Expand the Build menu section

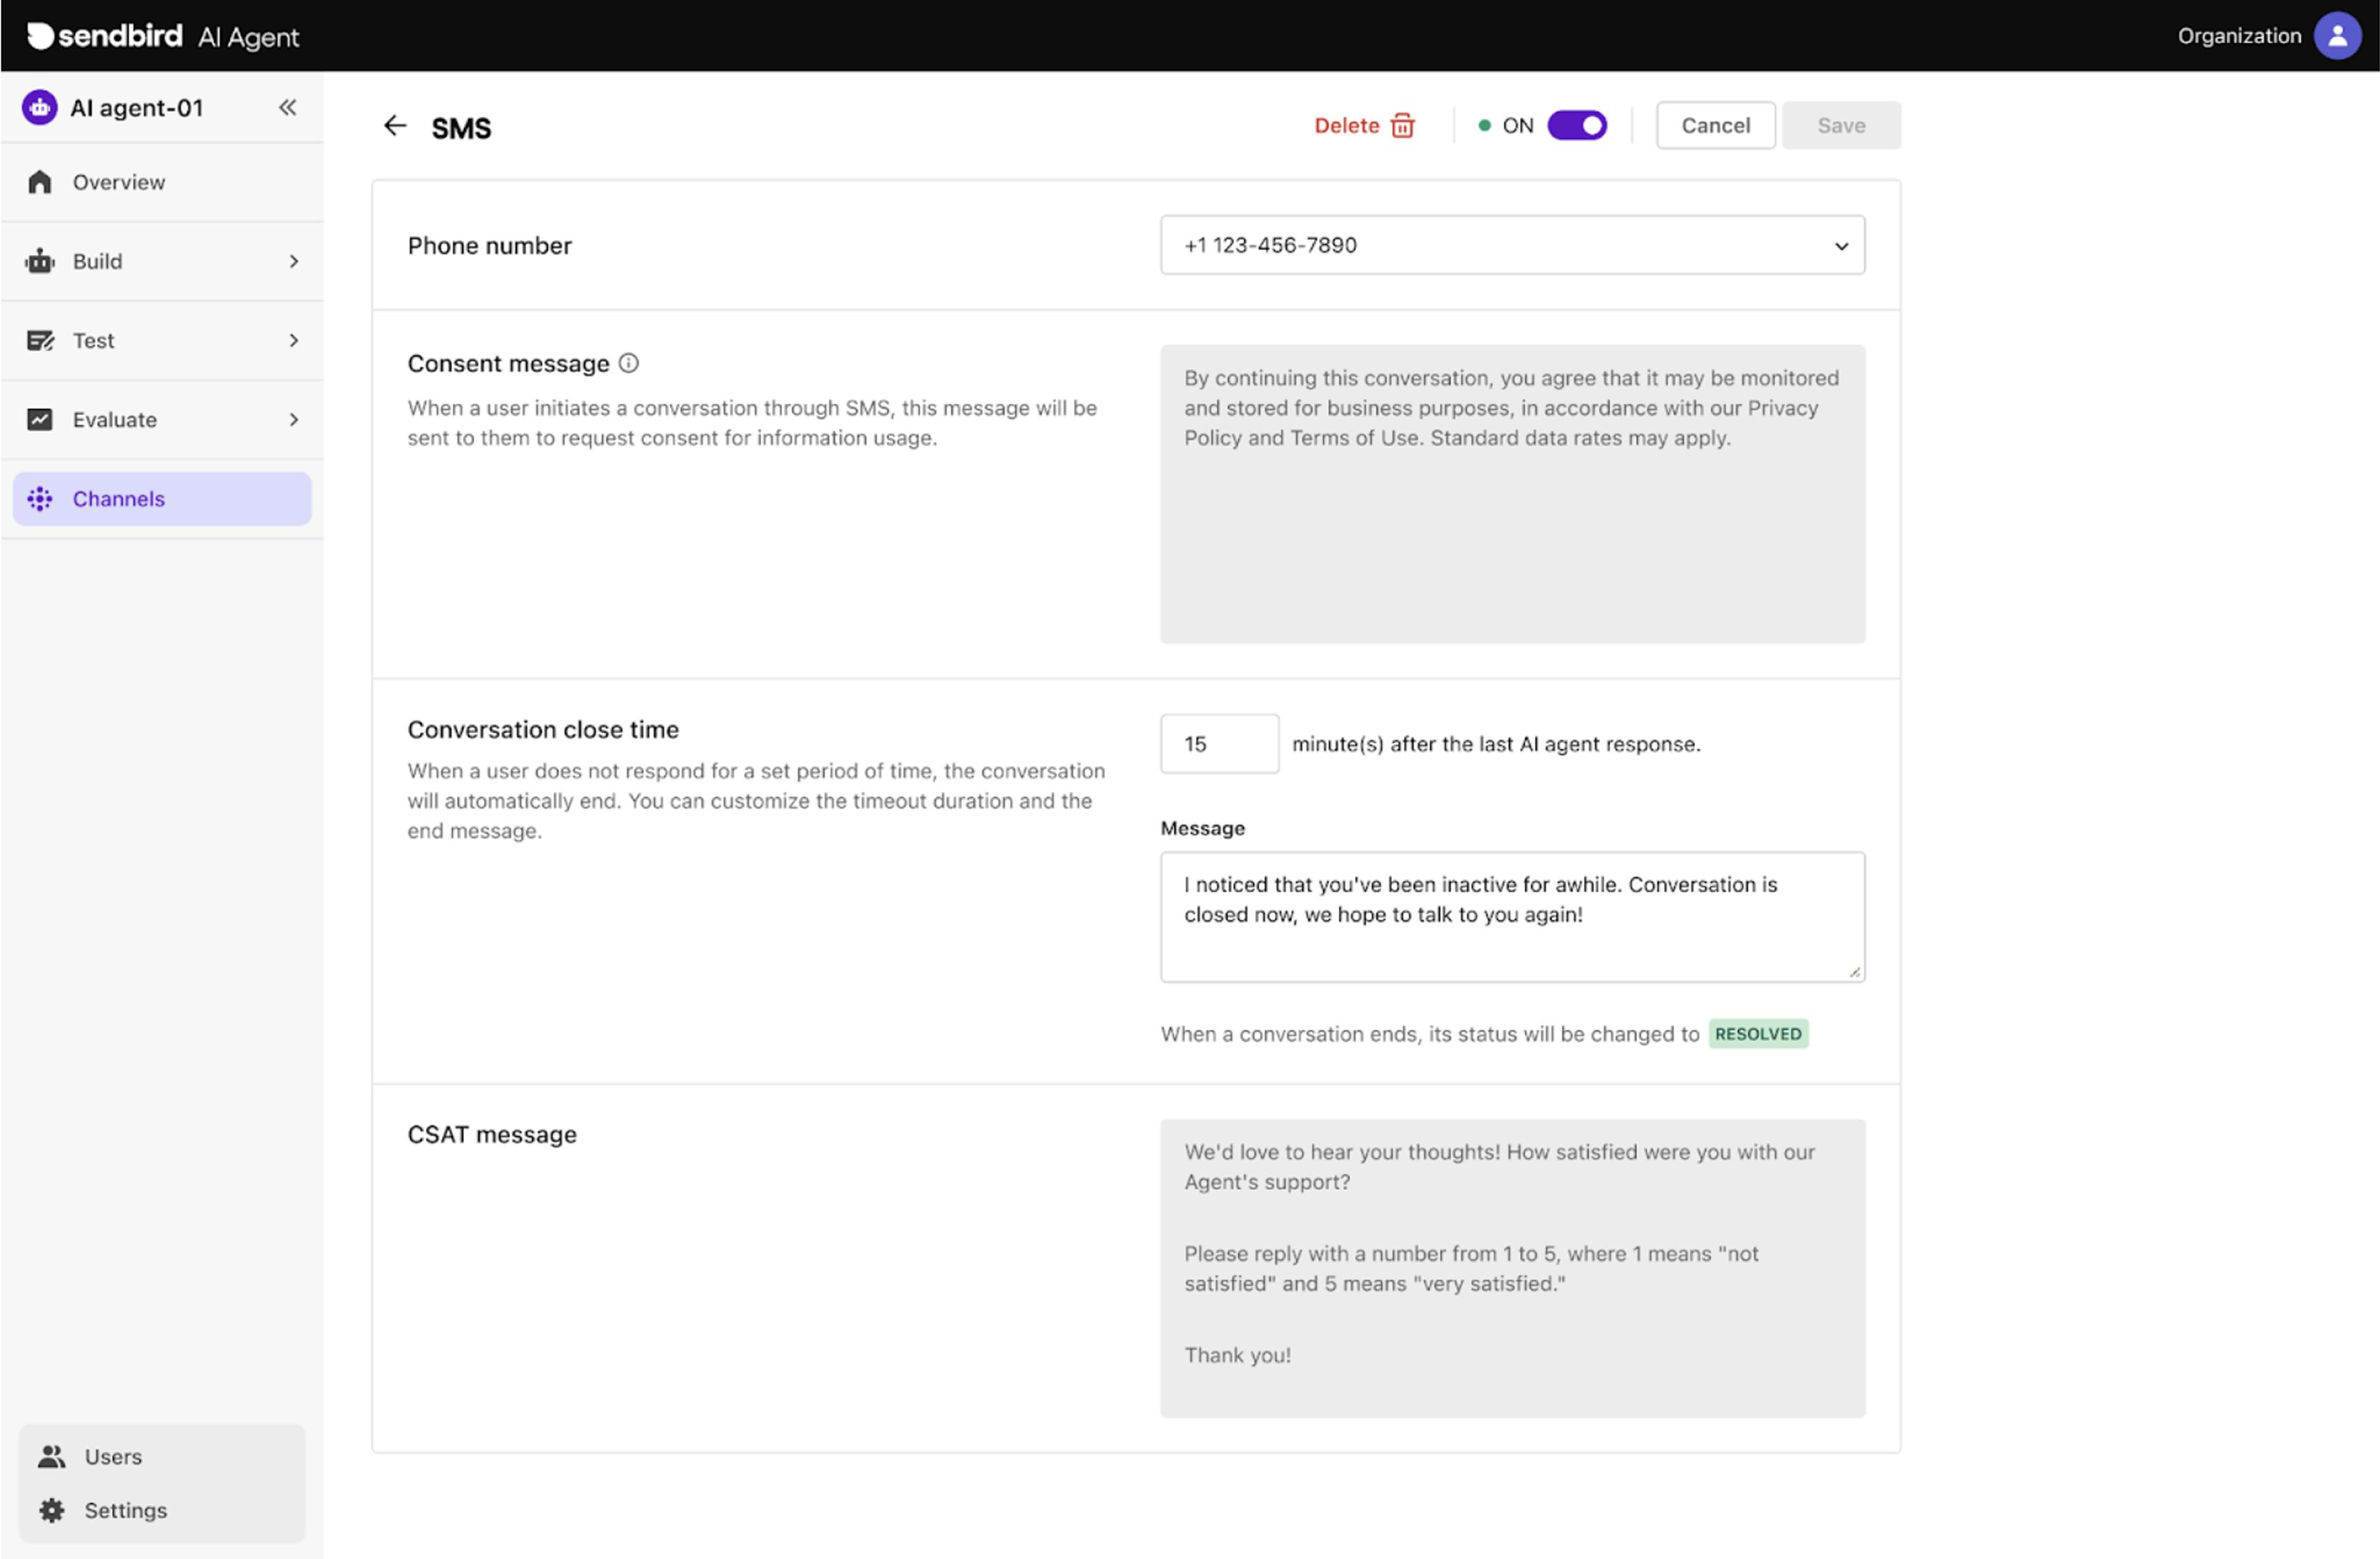[162, 261]
